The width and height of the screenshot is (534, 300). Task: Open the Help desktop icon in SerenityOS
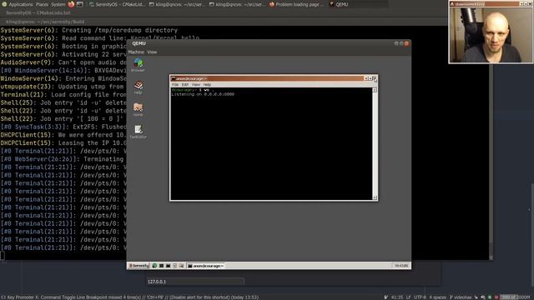(138, 87)
